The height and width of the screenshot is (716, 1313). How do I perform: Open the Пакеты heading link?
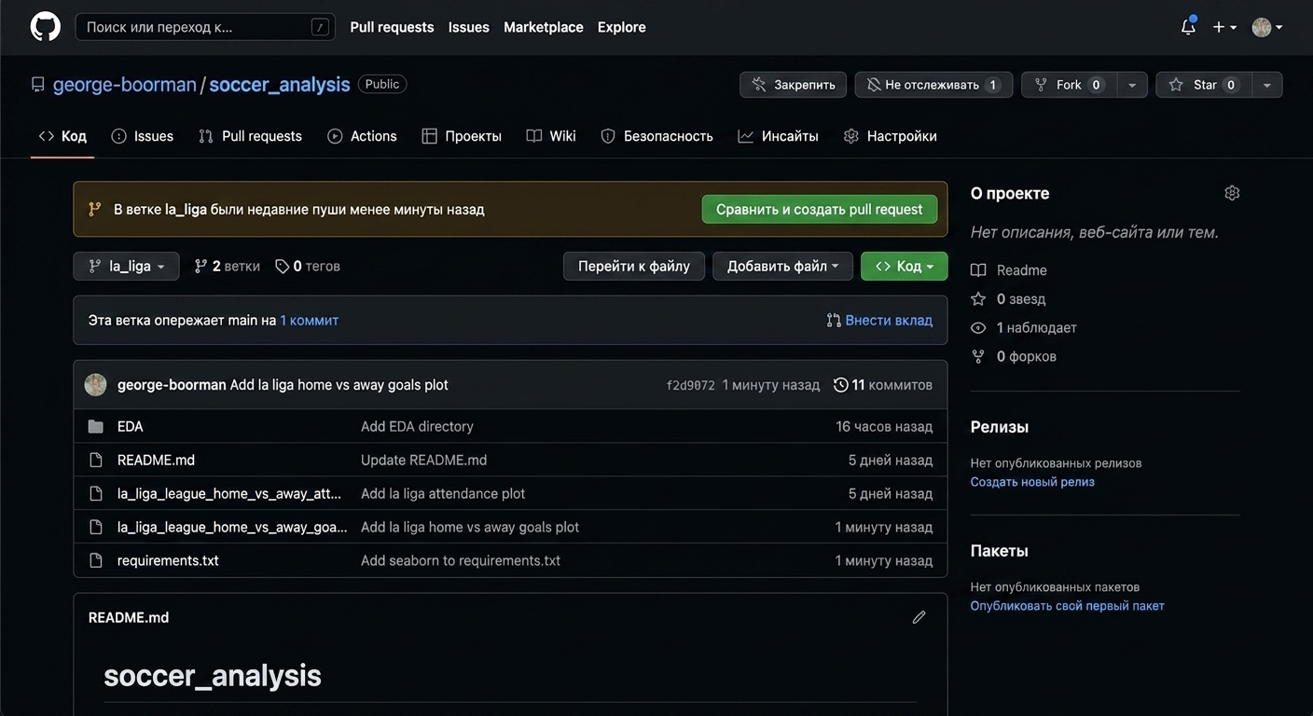coord(1000,551)
